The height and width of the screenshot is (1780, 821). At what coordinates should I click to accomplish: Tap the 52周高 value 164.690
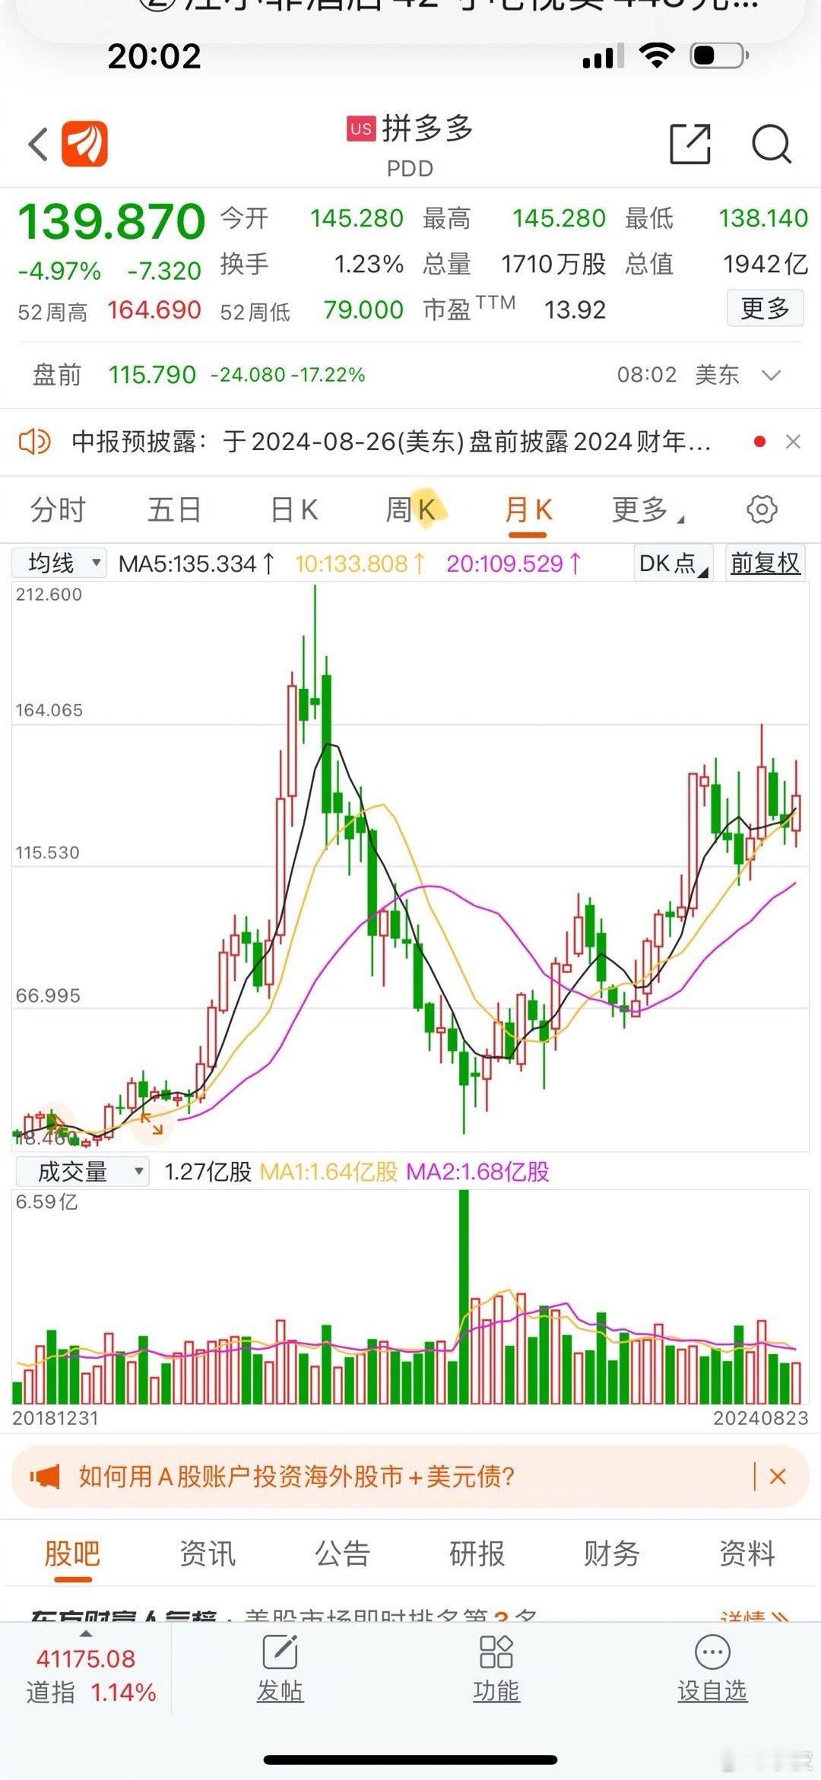coord(154,310)
